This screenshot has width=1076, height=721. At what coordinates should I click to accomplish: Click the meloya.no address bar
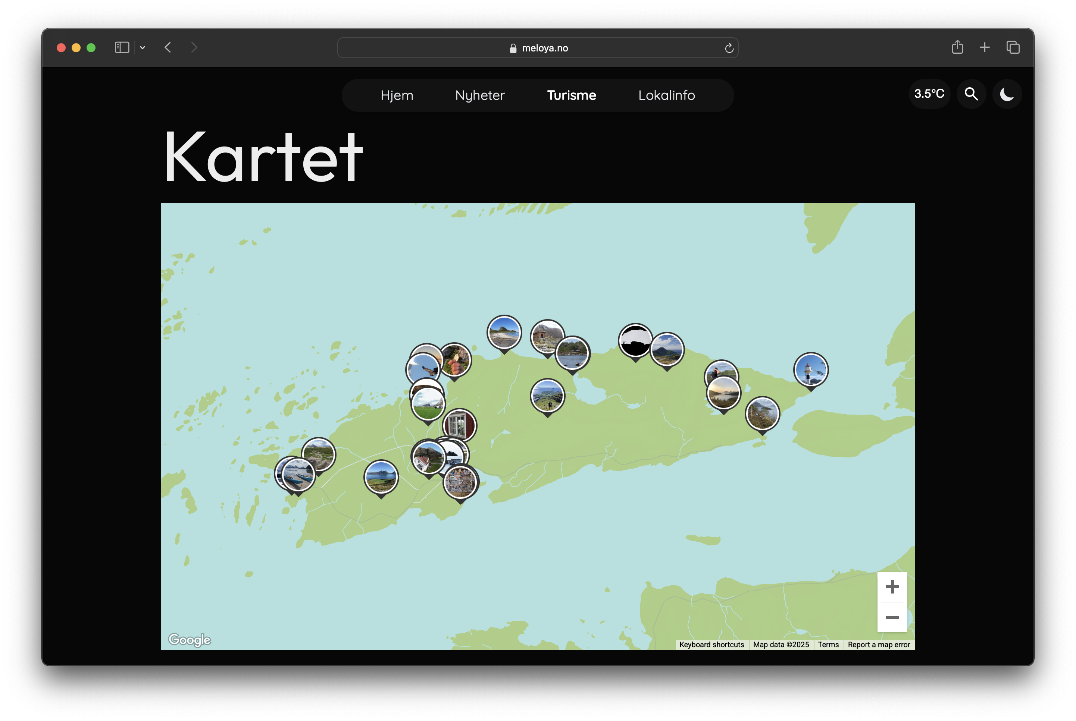[537, 48]
